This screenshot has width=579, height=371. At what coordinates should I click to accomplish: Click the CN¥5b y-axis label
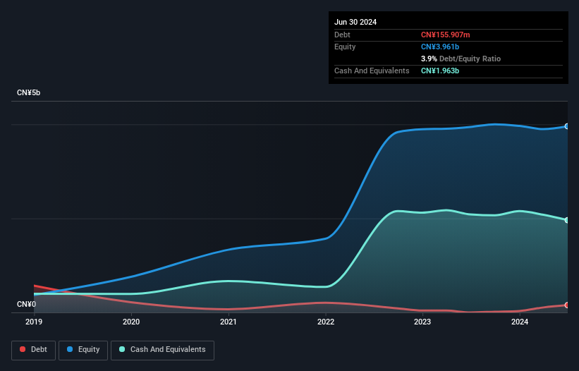(x=28, y=92)
